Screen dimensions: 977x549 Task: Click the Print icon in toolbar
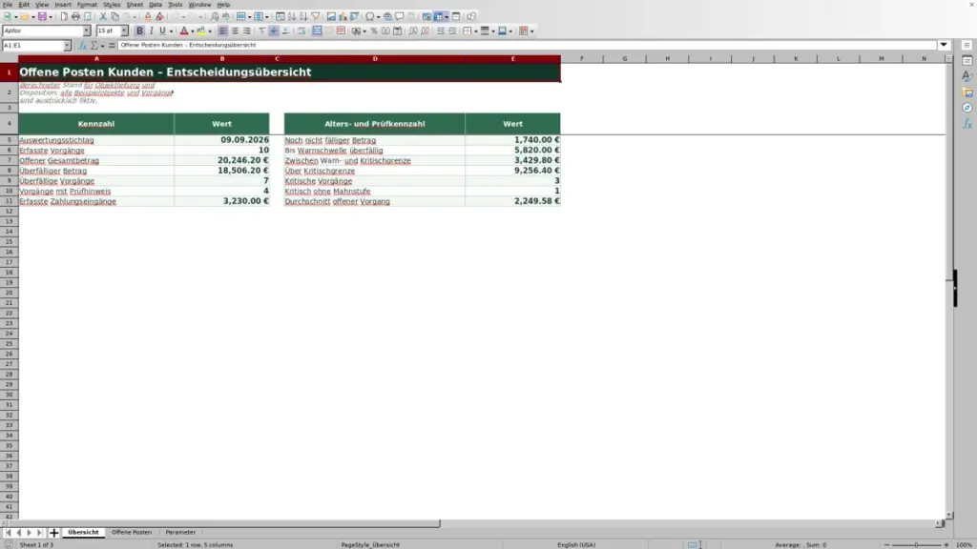[75, 17]
